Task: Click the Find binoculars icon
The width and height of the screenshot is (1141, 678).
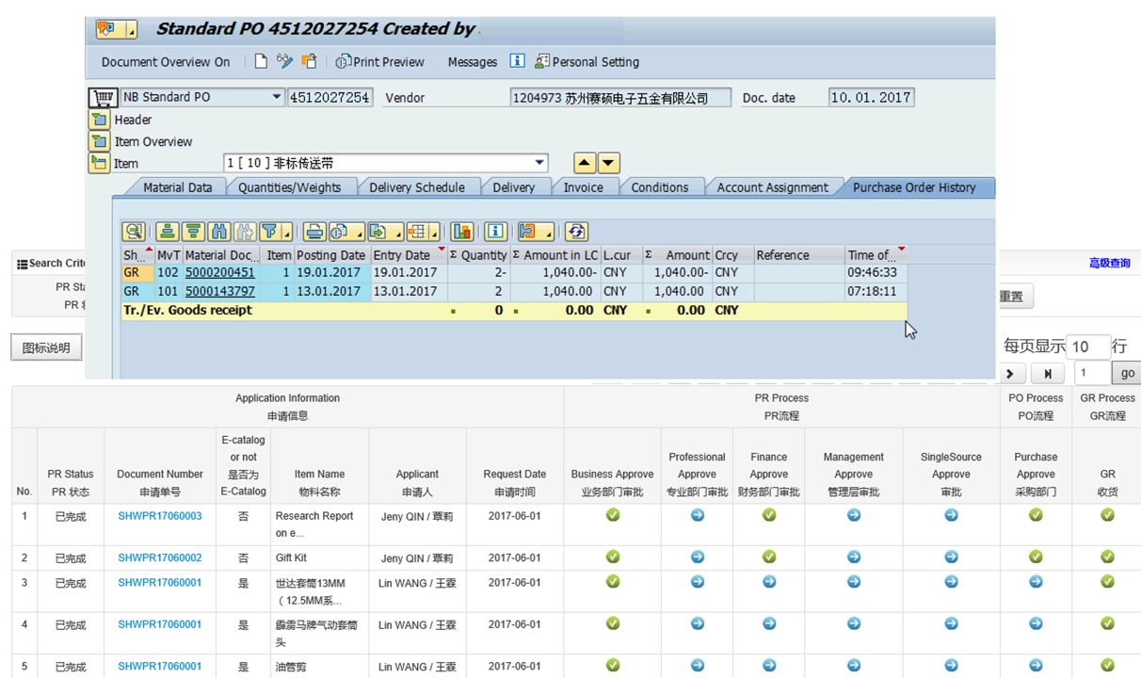Action: [x=218, y=231]
